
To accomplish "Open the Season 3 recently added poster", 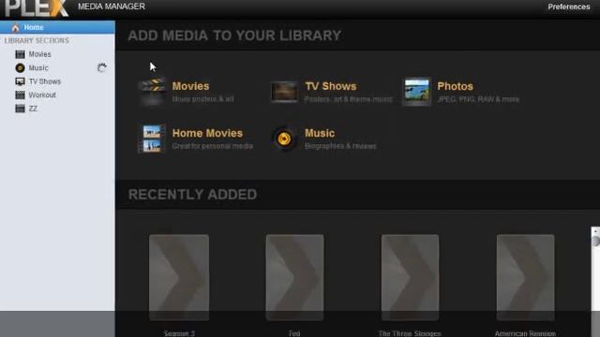I will pyautogui.click(x=179, y=277).
